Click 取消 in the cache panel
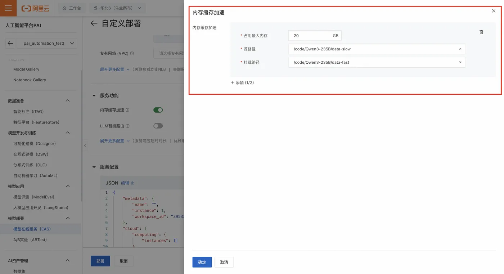 coord(224,262)
